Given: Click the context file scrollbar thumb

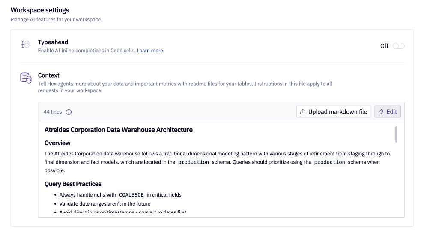Looking at the screenshot, I should (x=396, y=134).
